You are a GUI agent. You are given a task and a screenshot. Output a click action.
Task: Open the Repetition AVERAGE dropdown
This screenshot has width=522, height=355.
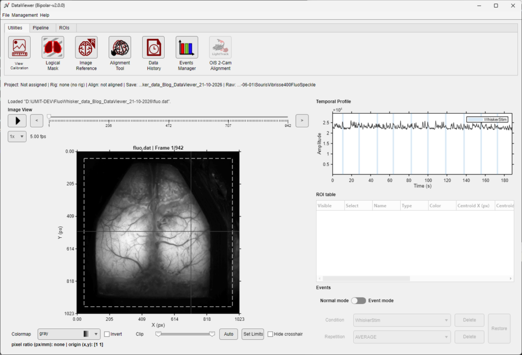[402, 337]
